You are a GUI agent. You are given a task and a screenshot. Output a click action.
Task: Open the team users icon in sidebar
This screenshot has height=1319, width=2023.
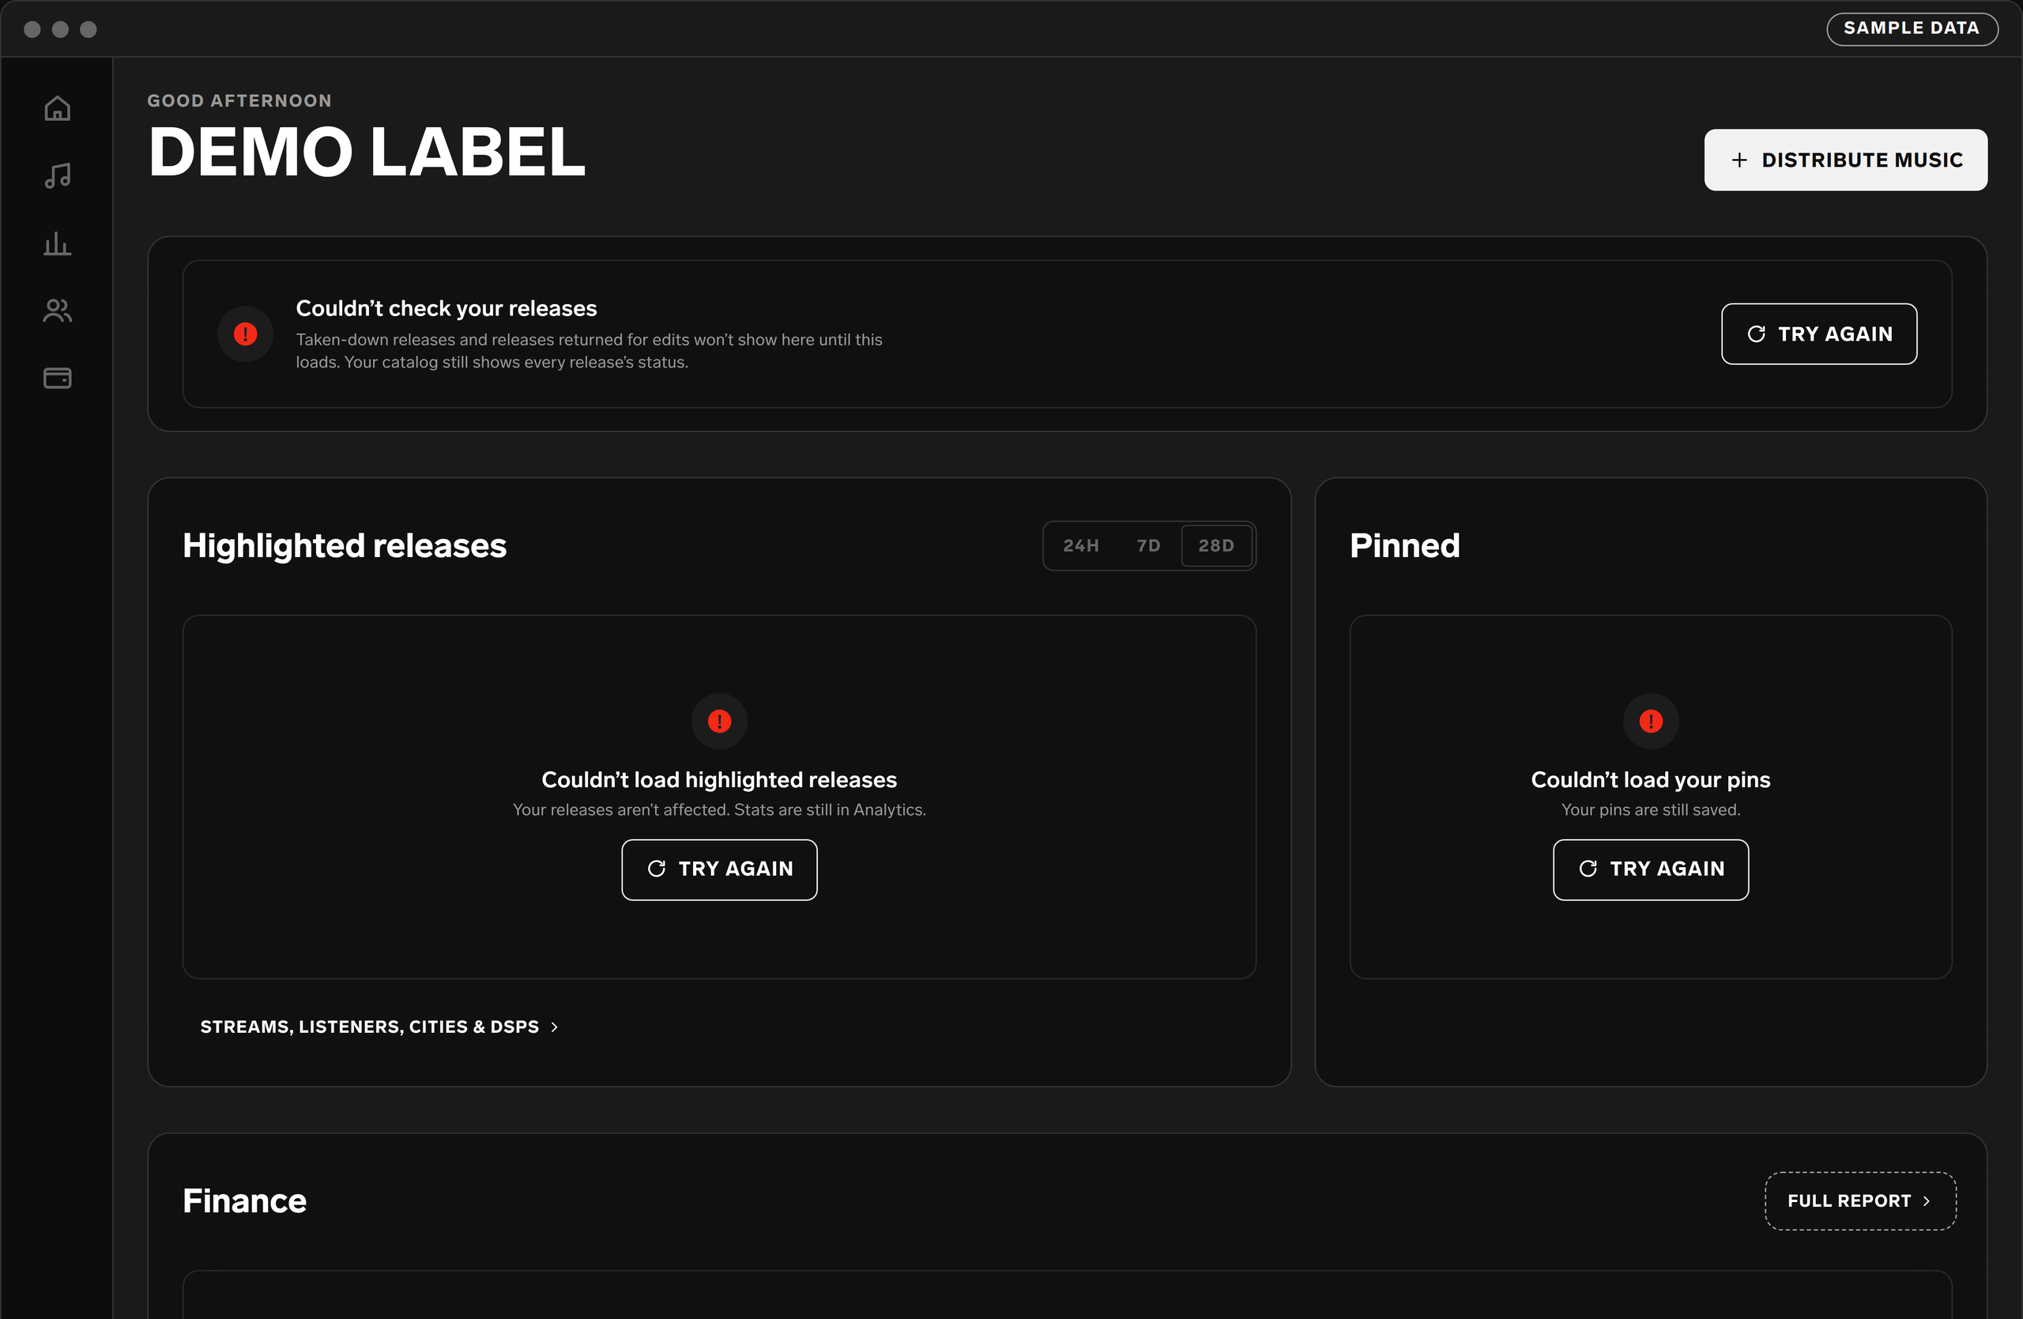(57, 311)
